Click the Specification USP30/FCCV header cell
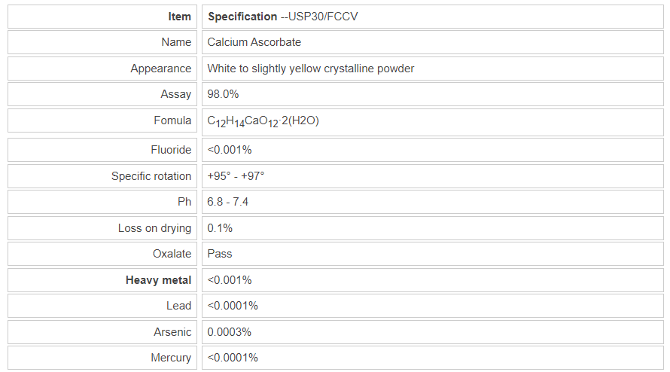Screen dimensions: 670x372 coord(282,17)
